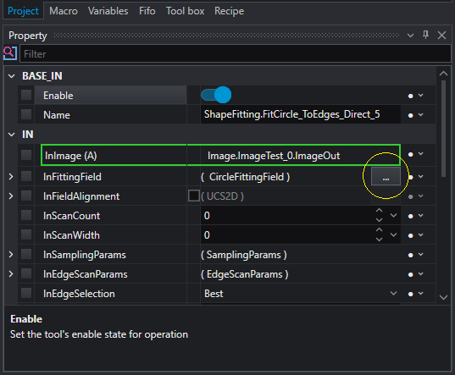Expand the InEdgeScanParams property
This screenshot has height=375, width=455.
(11, 274)
